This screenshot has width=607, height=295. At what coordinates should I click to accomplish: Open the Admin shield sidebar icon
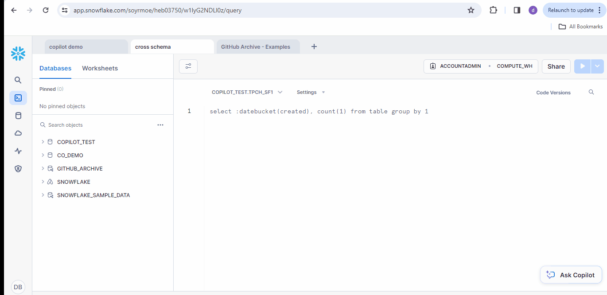click(x=18, y=169)
